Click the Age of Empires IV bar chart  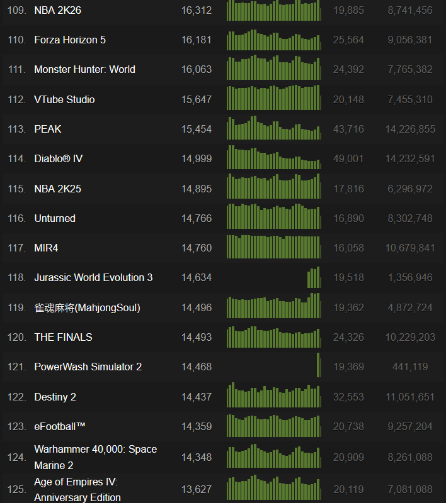click(274, 487)
